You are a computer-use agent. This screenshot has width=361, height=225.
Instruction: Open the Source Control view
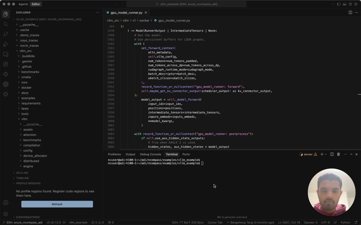pos(6,34)
